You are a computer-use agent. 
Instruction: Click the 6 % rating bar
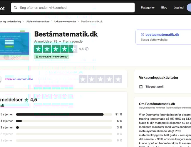click(64, 121)
